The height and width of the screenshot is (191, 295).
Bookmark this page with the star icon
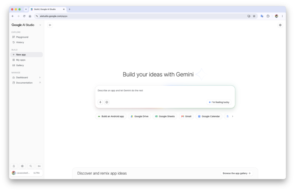pyautogui.click(x=254, y=16)
